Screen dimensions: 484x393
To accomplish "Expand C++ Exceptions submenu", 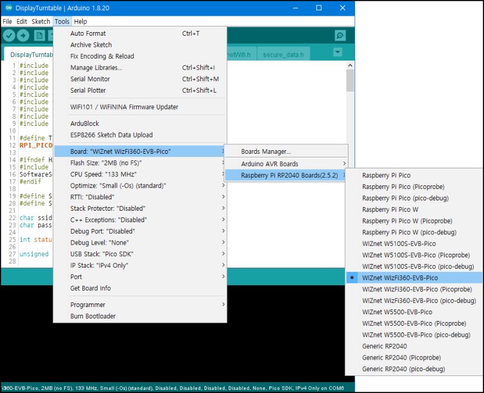I will pos(140,220).
